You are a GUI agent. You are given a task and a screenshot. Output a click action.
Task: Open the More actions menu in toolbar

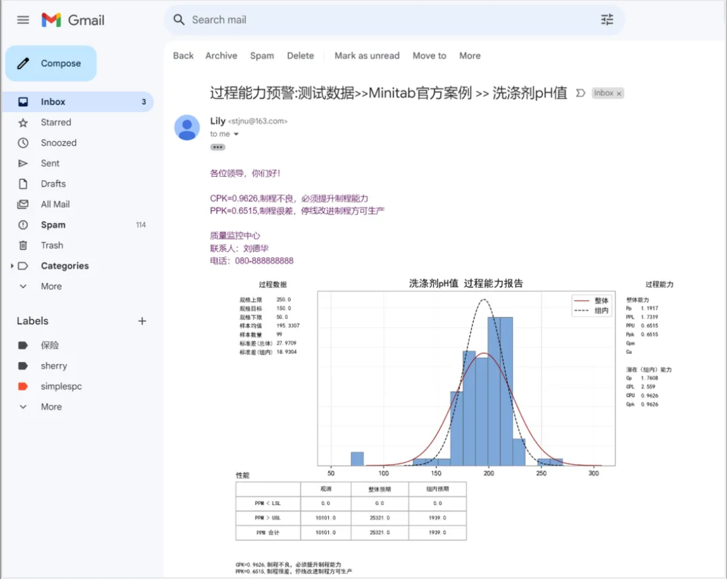pos(469,55)
